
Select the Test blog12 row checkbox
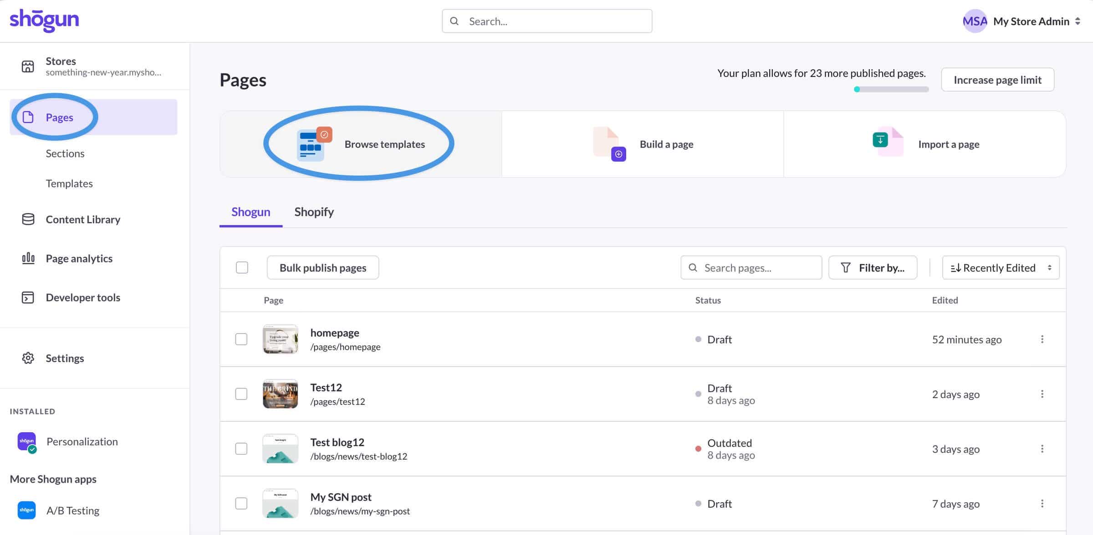[241, 449]
